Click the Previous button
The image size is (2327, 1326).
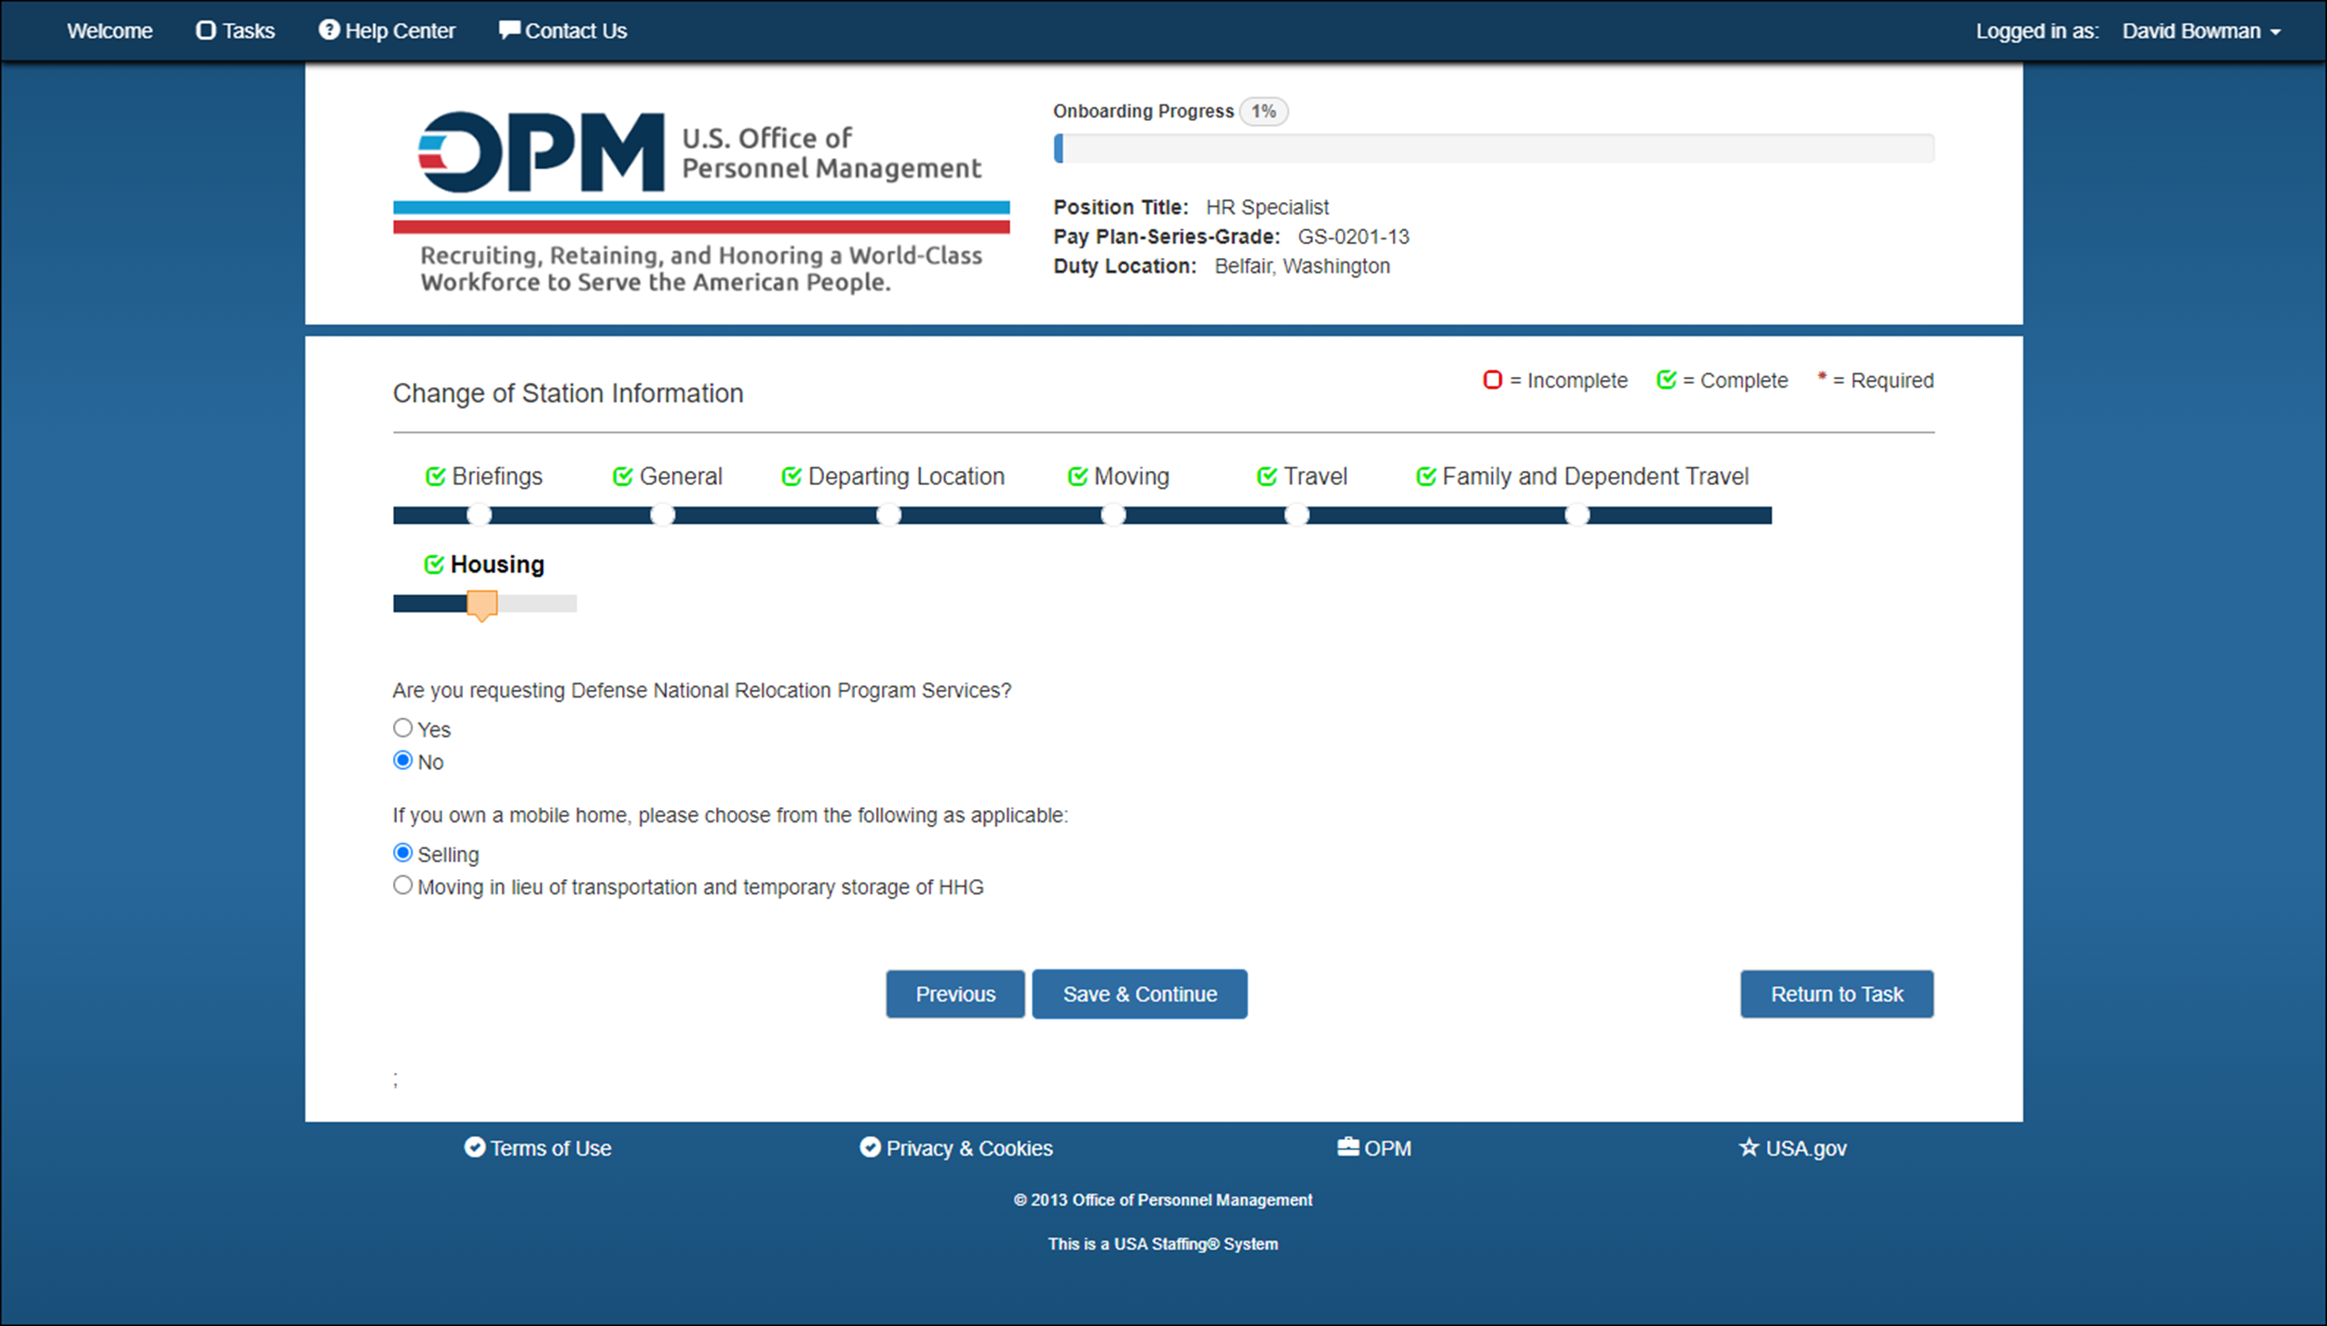[x=955, y=994]
